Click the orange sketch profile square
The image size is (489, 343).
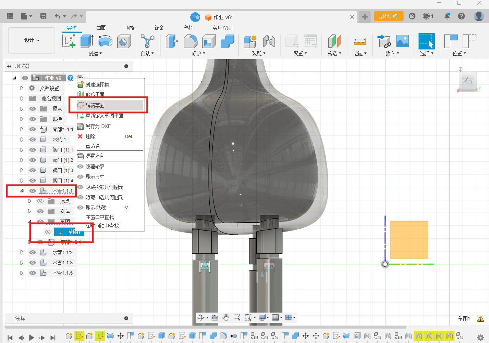(x=409, y=240)
